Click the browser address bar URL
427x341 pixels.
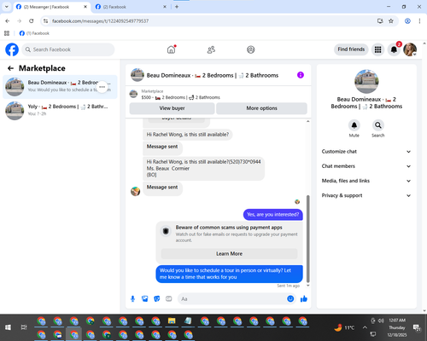pos(100,21)
